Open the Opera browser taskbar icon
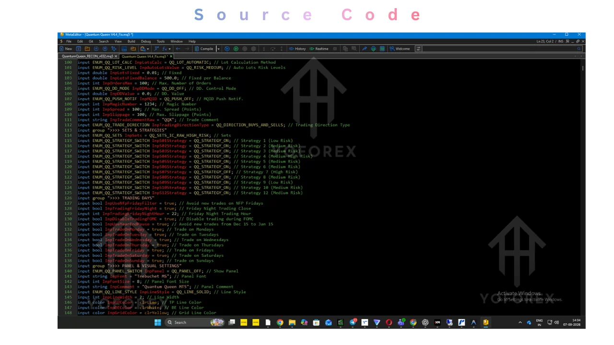614x345 pixels. (x=389, y=322)
